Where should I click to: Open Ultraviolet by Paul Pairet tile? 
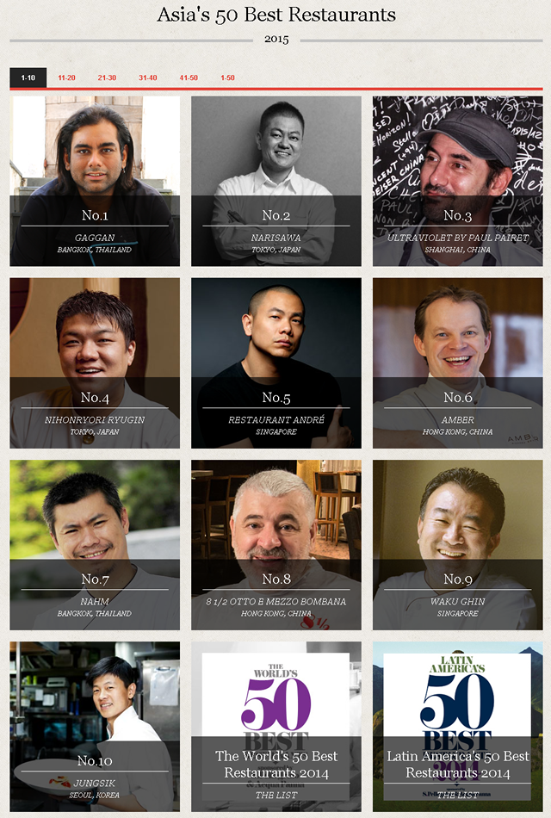coord(458,181)
